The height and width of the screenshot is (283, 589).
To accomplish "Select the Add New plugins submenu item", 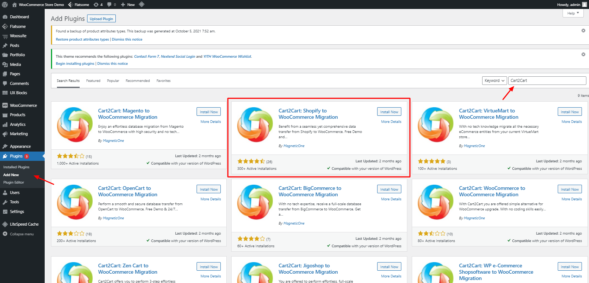I will tap(11, 175).
